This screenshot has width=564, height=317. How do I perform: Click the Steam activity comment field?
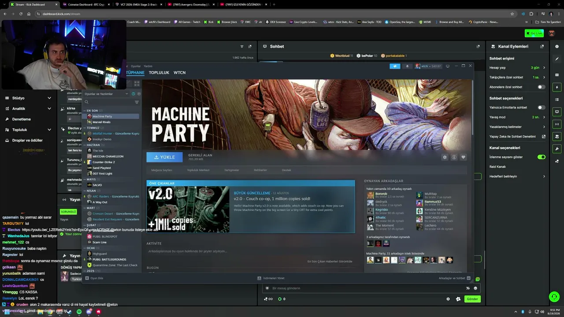tap(250, 251)
